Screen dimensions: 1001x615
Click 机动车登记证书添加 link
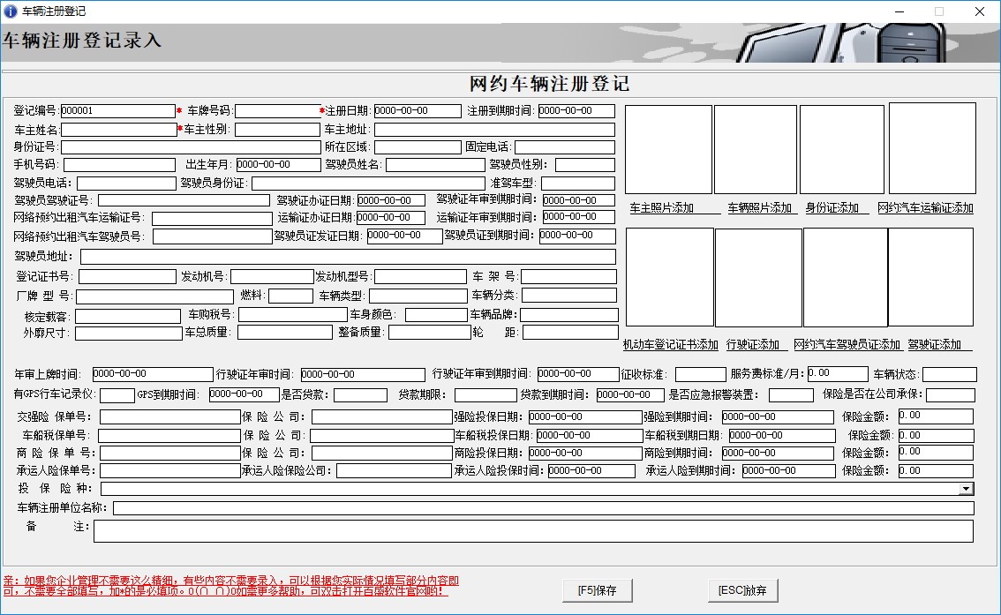pos(670,344)
